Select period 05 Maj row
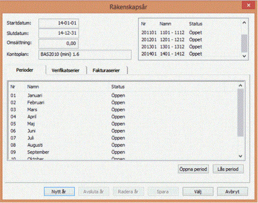The image size is (258, 203). pyautogui.click(x=123, y=124)
